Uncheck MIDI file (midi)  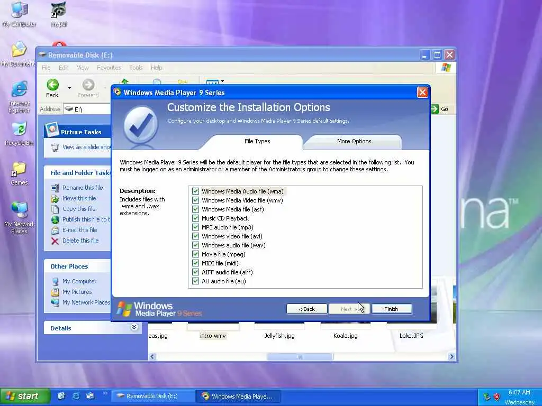[x=196, y=263]
